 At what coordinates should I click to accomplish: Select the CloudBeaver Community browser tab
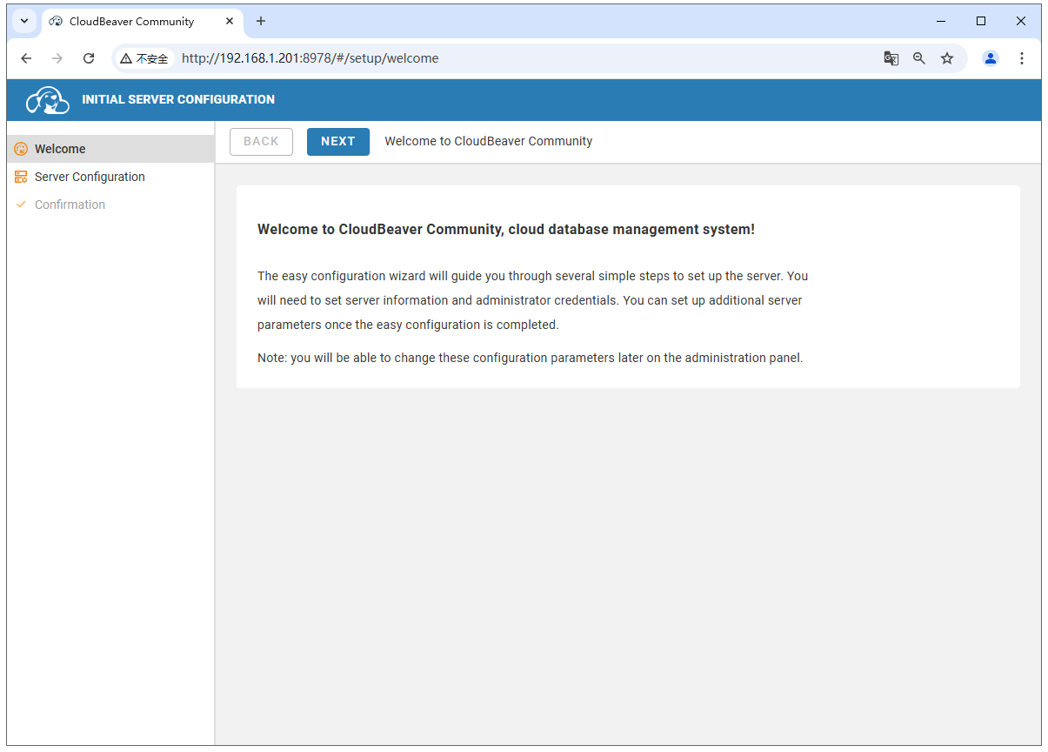[x=143, y=22]
